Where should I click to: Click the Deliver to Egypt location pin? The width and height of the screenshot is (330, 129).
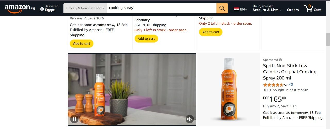tap(42, 9)
